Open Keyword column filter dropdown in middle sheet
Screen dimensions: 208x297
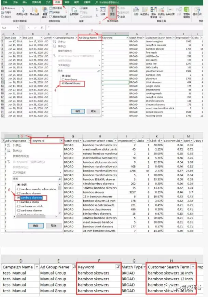61,141
